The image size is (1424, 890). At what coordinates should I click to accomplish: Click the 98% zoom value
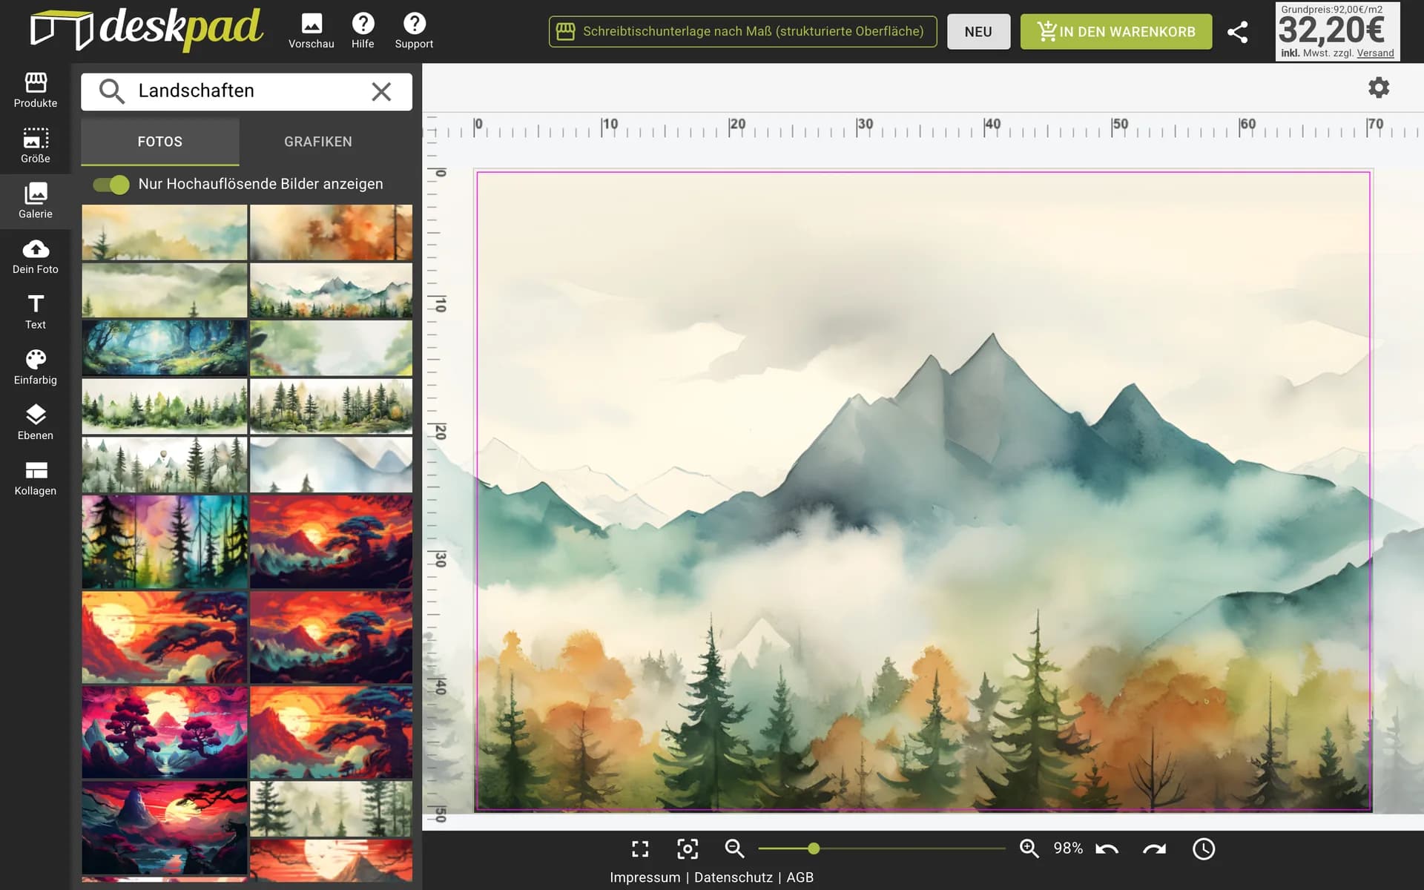(x=1068, y=848)
